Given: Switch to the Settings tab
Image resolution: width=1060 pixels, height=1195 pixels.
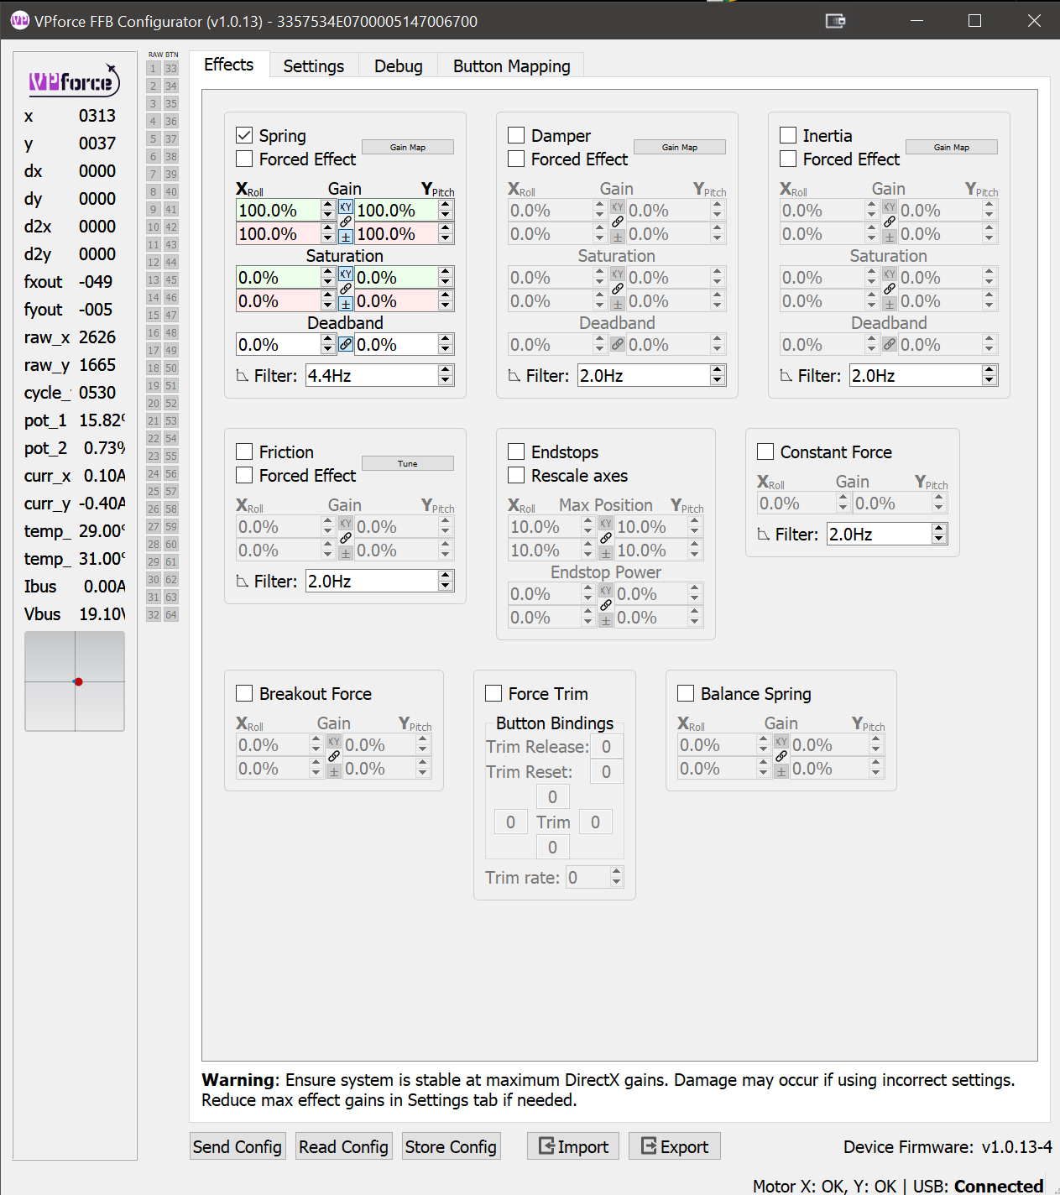Looking at the screenshot, I should [314, 65].
